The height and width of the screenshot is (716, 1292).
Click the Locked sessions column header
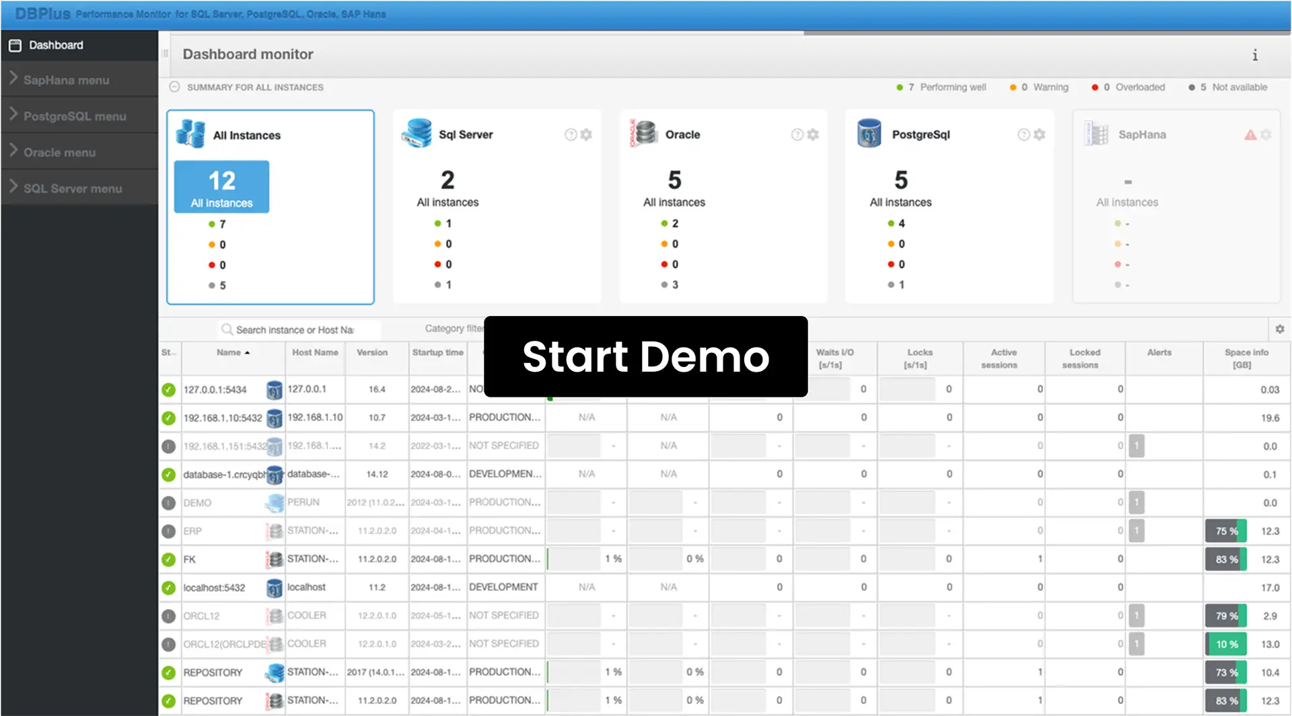[x=1085, y=359]
